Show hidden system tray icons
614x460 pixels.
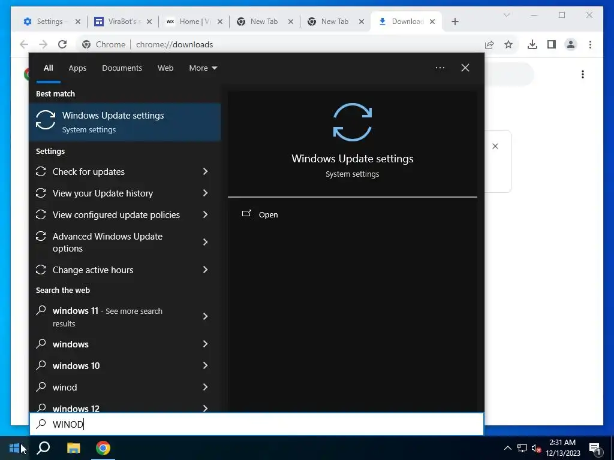(507, 448)
